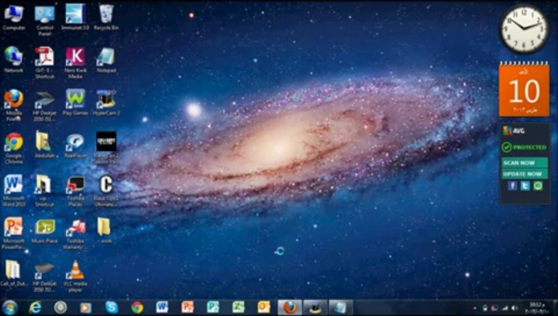Image resolution: width=558 pixels, height=316 pixels.
Task: Open the AVG Twitter link icon
Action: click(x=525, y=186)
